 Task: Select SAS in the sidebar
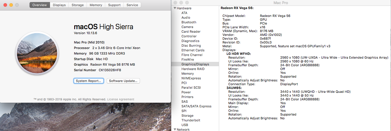pos(184,102)
